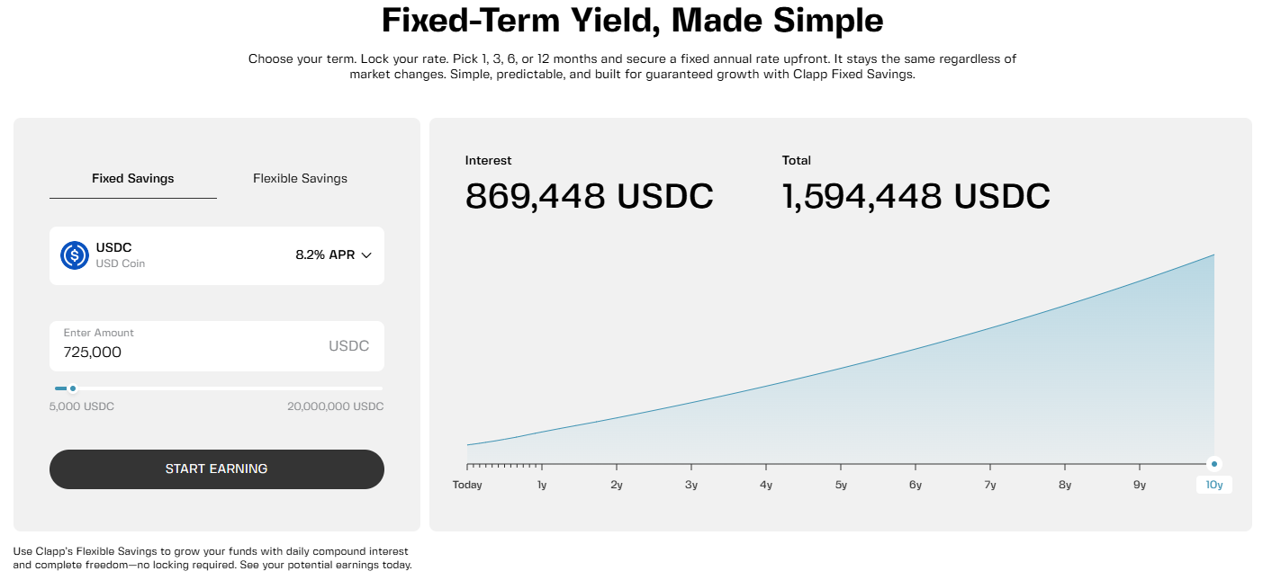Click the 5,000 USDC minimum label
1263x580 pixels.
tap(82, 406)
